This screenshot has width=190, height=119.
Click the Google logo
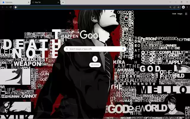89,35
